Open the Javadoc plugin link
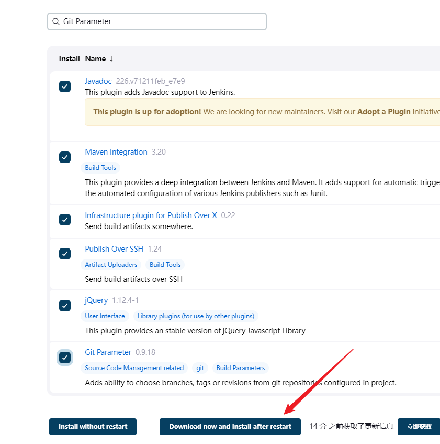 [98, 81]
